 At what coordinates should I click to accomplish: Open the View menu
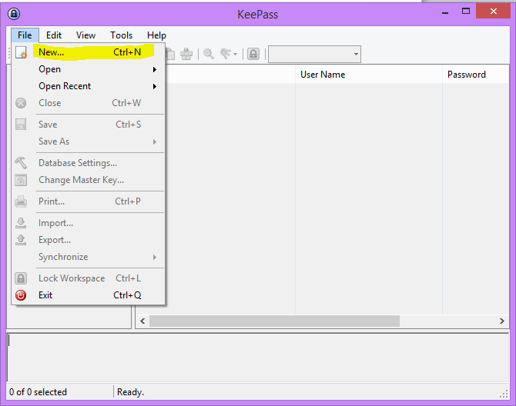(x=85, y=35)
